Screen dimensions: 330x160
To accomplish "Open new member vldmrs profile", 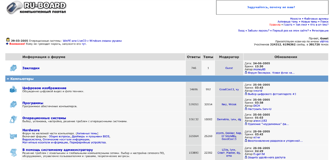I will coord(324,41).
